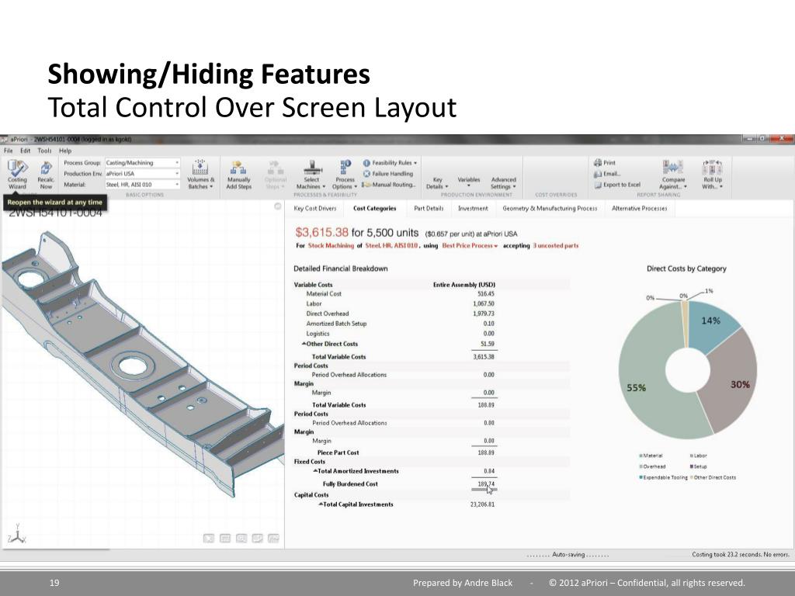The height and width of the screenshot is (596, 795).
Task: Click the first 3D viewer toolbar icon
Action: click(208, 539)
